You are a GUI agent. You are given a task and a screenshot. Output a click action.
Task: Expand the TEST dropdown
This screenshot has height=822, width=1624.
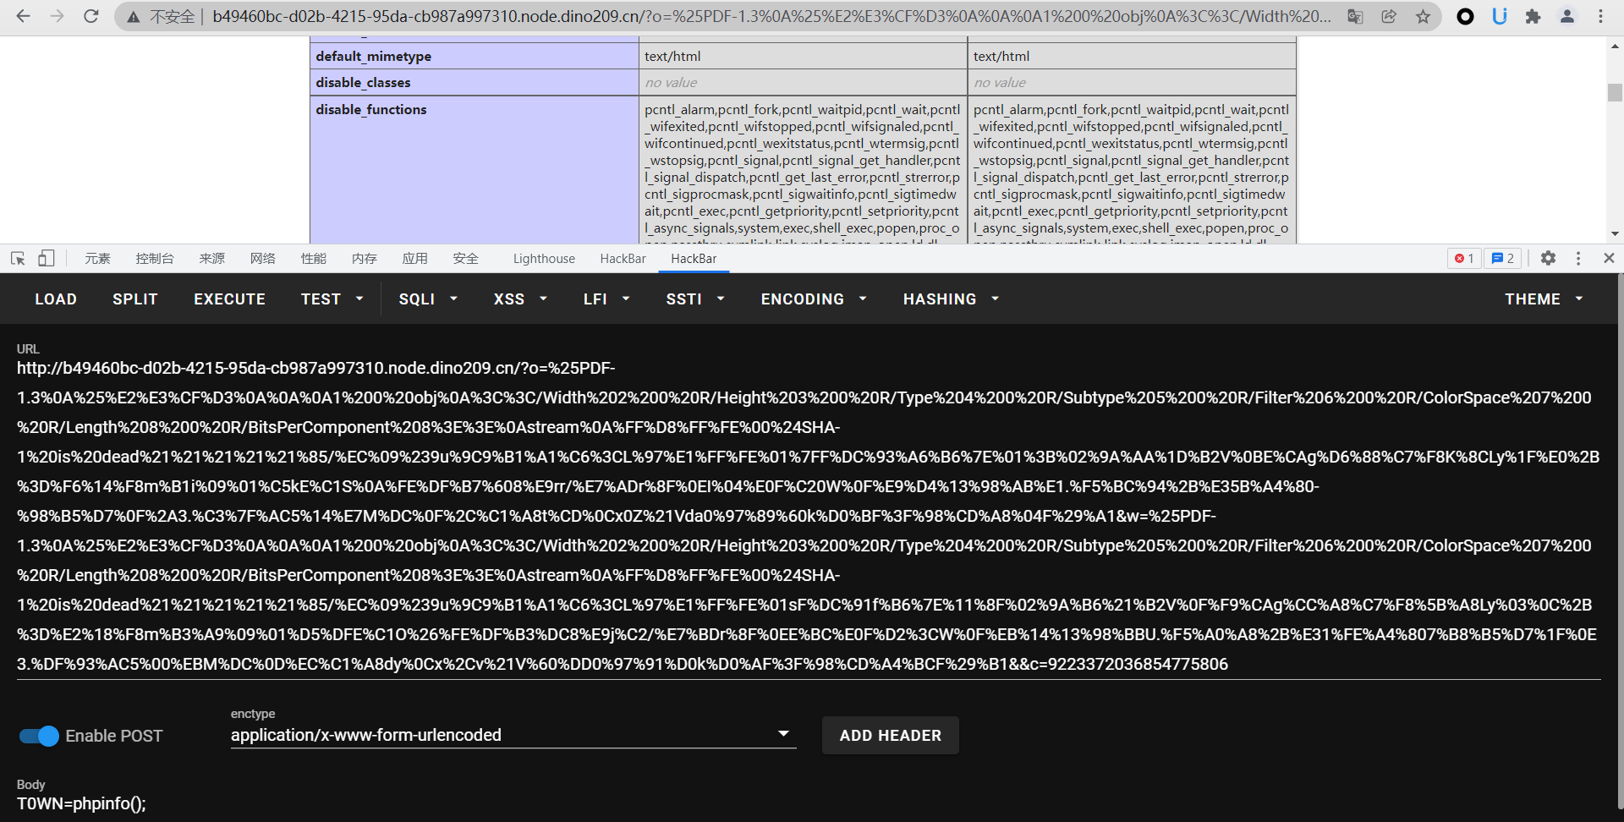pyautogui.click(x=332, y=299)
